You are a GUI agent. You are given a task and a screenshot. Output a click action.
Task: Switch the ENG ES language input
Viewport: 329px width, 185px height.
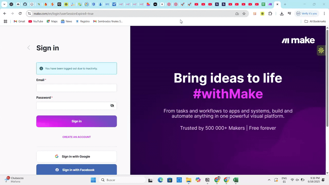tap(284, 180)
